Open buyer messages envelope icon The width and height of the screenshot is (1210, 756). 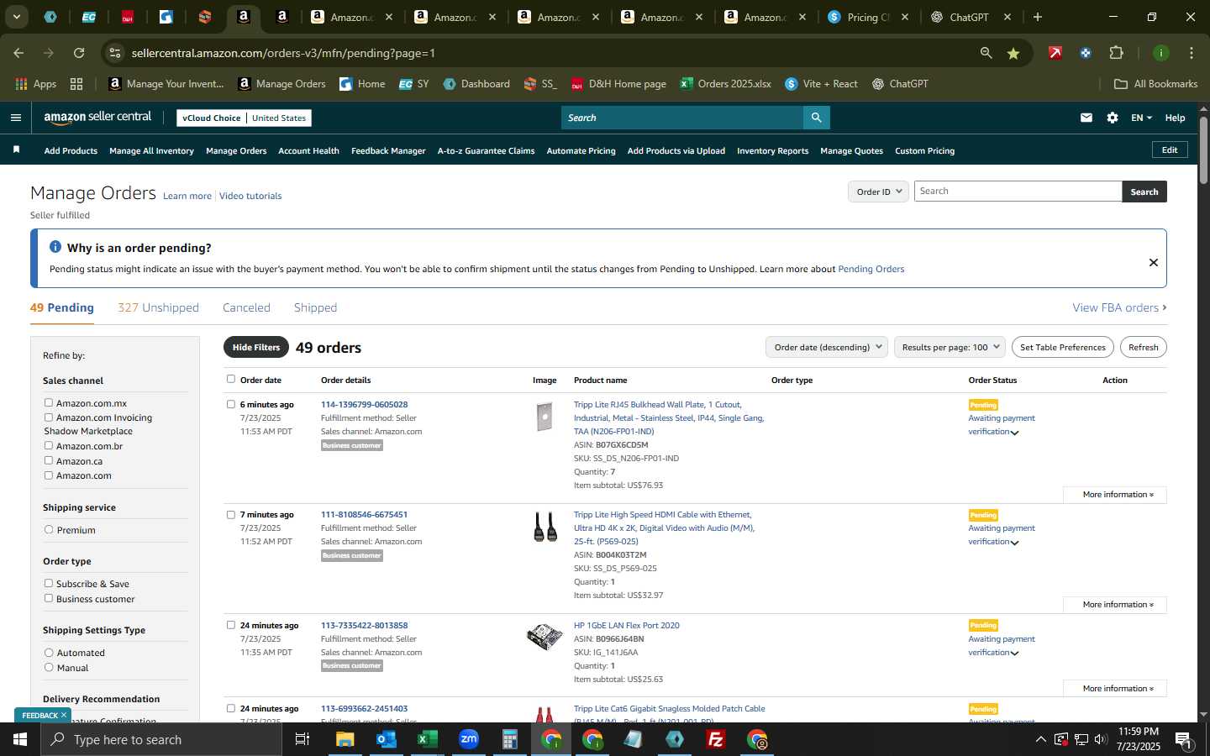1086,118
